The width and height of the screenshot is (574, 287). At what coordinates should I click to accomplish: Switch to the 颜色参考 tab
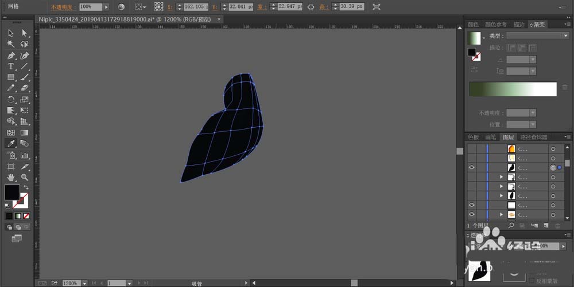coord(496,25)
